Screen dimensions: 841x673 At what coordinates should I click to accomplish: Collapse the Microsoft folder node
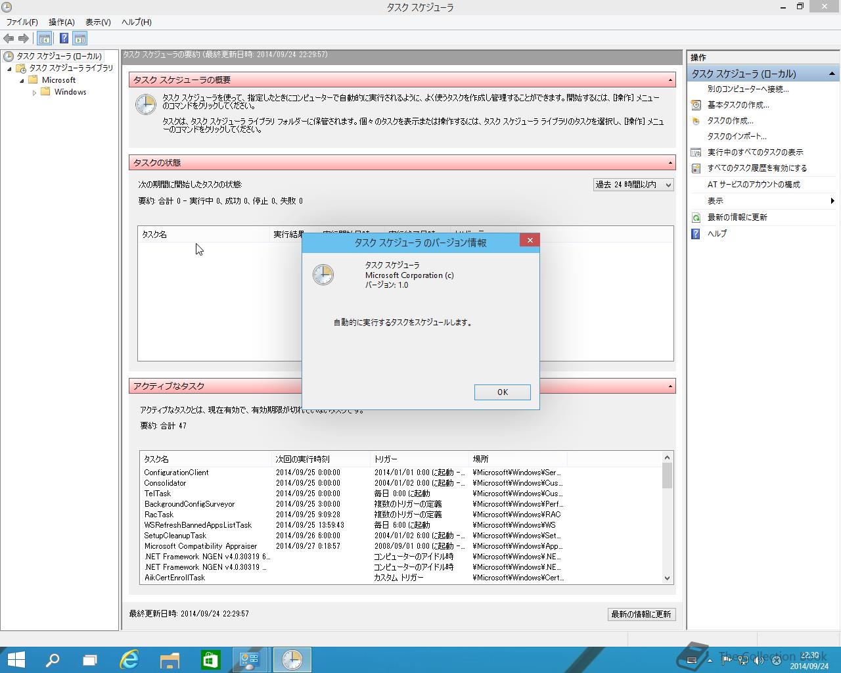coord(22,80)
